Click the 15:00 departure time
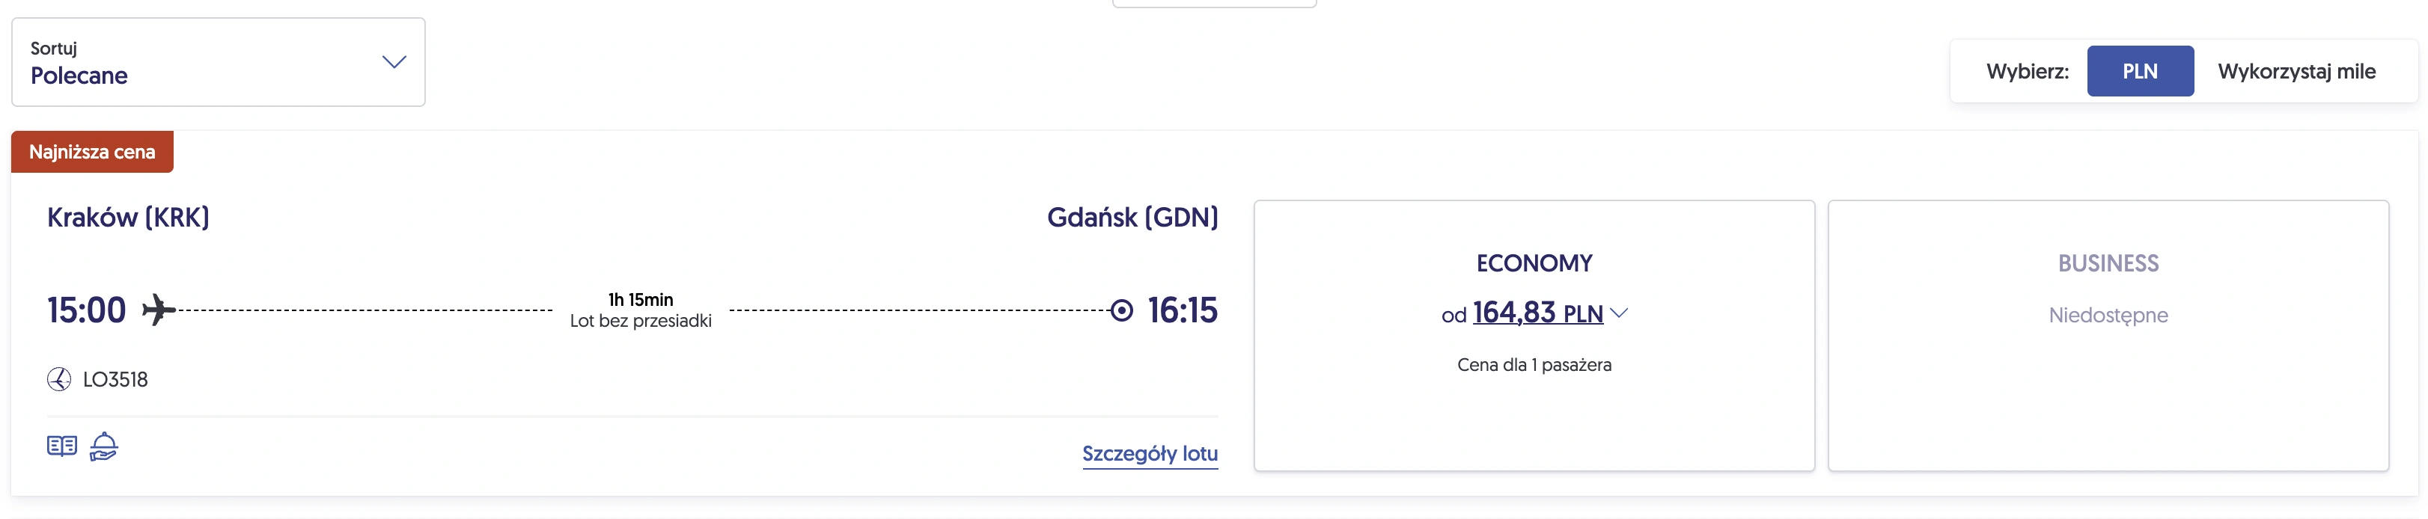 (x=86, y=310)
